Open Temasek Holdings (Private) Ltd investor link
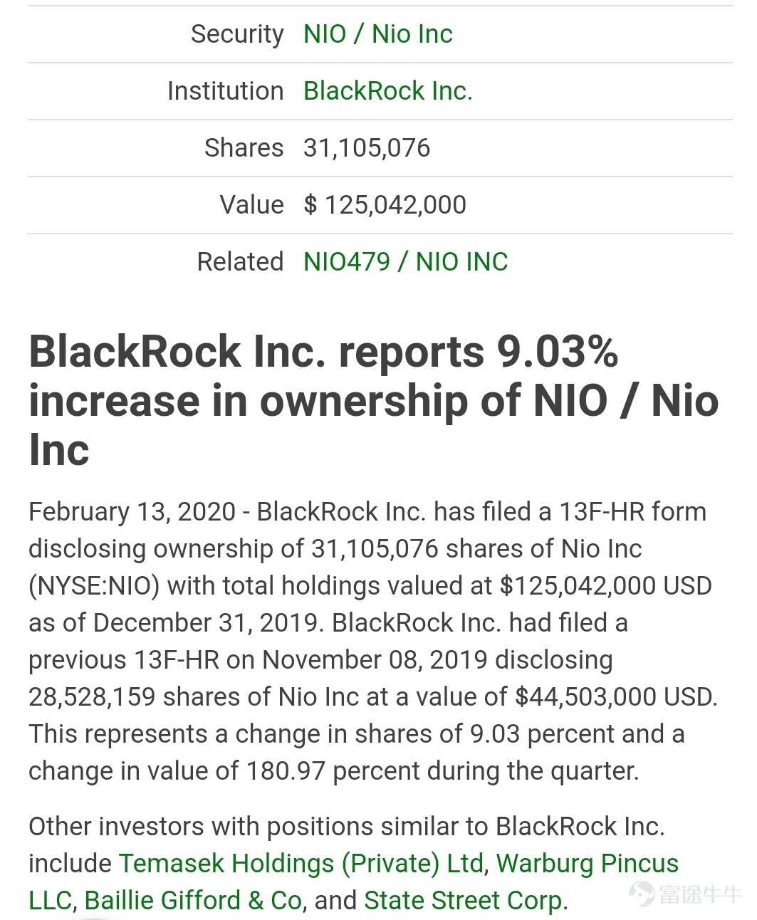The image size is (757, 920). click(x=301, y=863)
